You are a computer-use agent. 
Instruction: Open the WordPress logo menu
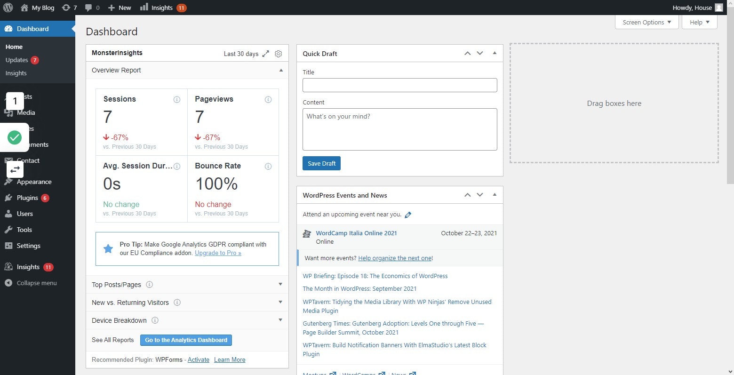tap(8, 8)
